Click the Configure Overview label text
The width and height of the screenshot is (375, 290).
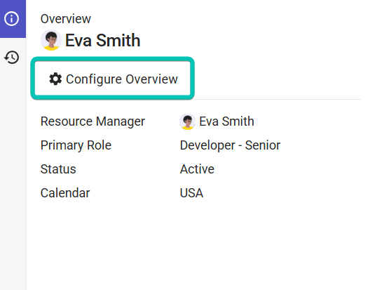pos(122,79)
